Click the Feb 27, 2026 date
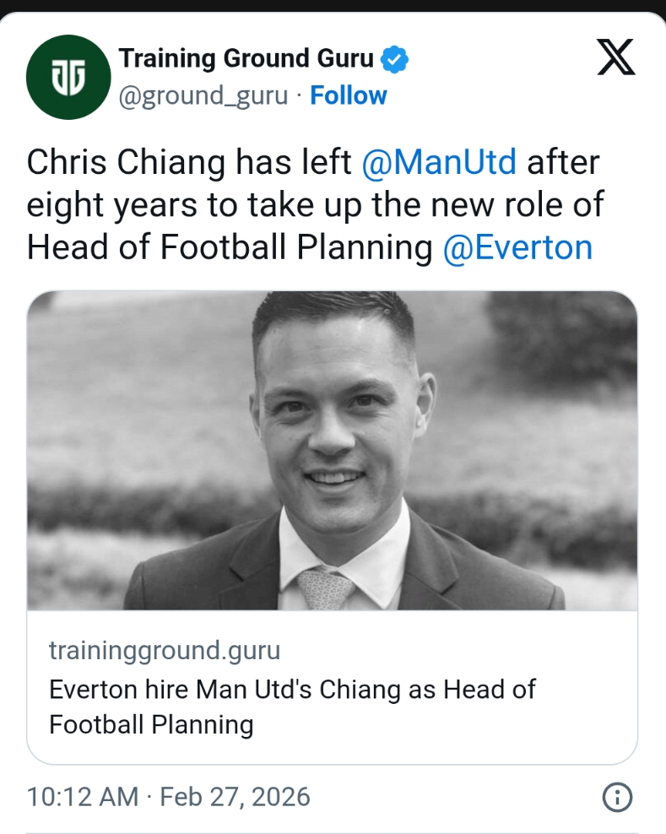 pos(234,796)
